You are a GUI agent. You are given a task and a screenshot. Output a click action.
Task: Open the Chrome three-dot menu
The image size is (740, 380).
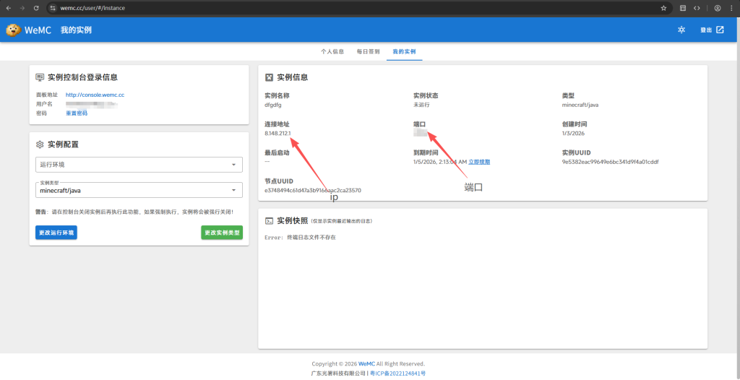point(731,8)
